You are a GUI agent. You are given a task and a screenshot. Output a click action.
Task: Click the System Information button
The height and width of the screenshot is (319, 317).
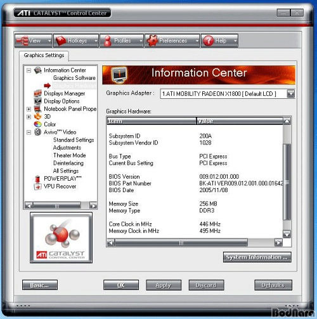point(257,257)
